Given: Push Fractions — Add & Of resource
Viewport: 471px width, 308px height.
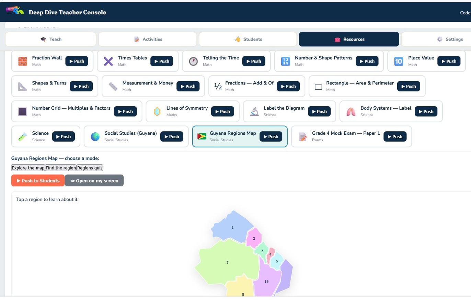Looking at the screenshot, I should tap(288, 86).
